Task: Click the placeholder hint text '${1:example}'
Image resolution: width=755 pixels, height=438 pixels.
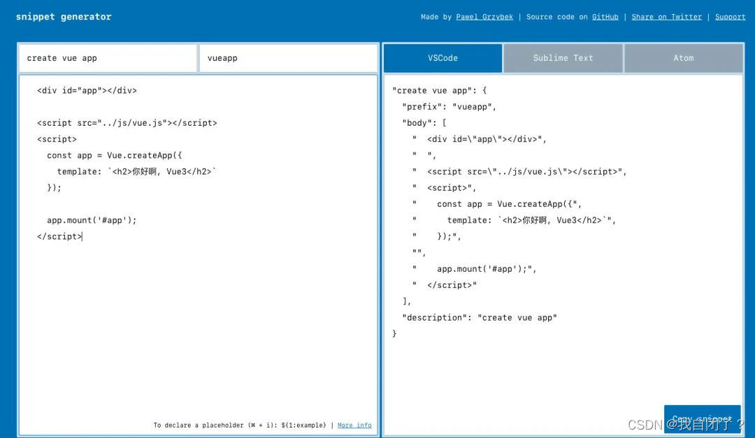Action: pos(304,425)
